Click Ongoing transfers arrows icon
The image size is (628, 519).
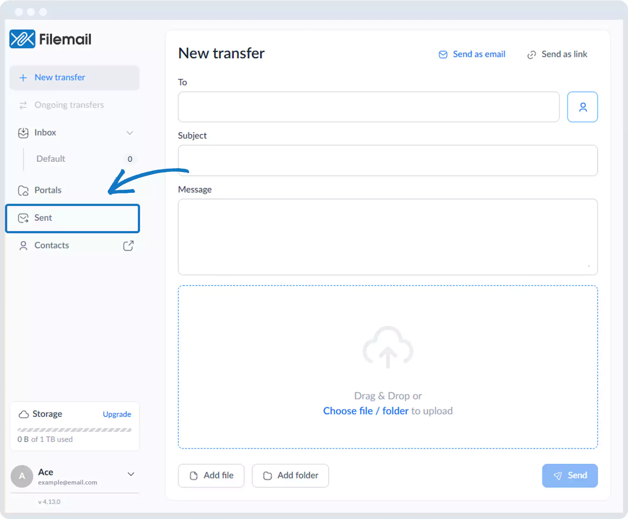point(23,105)
